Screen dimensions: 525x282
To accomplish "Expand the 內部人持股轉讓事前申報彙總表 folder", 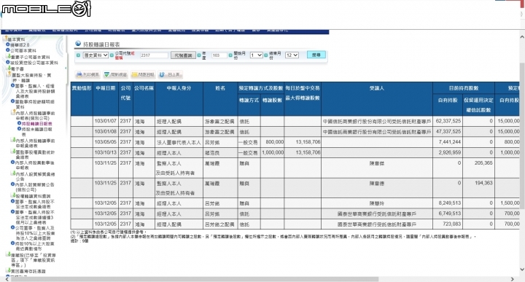I will click(x=13, y=140).
